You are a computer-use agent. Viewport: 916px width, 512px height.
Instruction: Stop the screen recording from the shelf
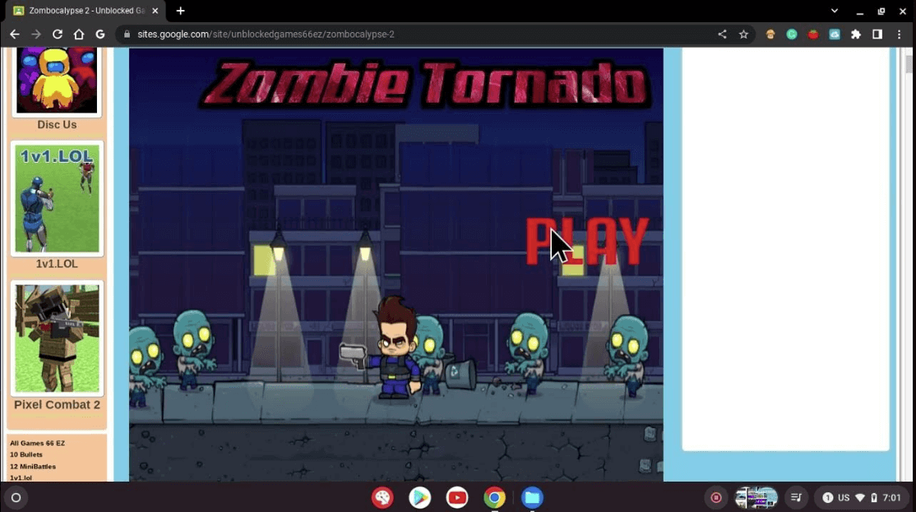715,497
